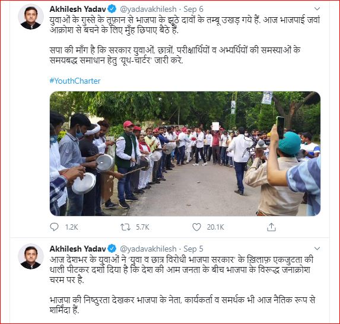Like the tweet with 20.1K likes
340x324 pixels.
point(196,227)
